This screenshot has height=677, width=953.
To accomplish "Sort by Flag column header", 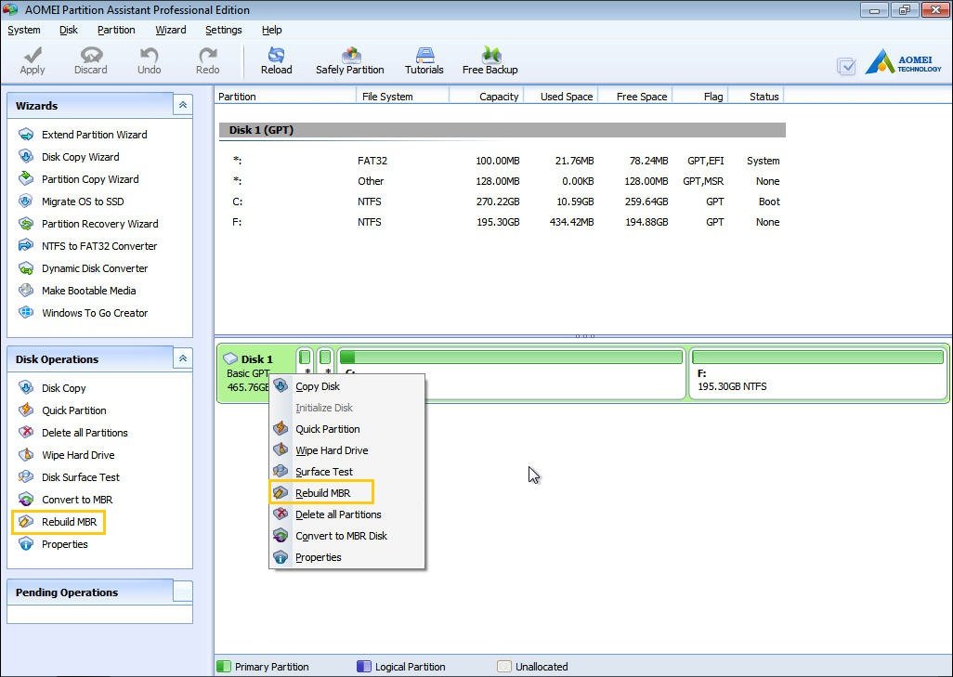I will click(x=699, y=96).
